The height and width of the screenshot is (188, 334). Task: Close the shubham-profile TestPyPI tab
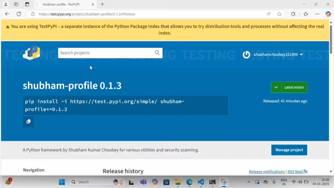[93, 4]
